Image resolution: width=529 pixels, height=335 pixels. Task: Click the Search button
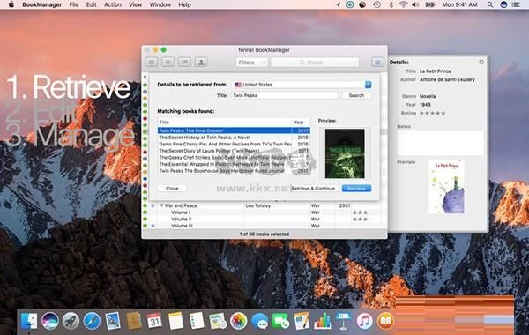coord(356,95)
